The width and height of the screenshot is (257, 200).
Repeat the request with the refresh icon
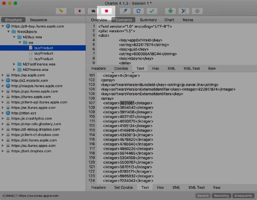pyautogui.click(x=138, y=11)
